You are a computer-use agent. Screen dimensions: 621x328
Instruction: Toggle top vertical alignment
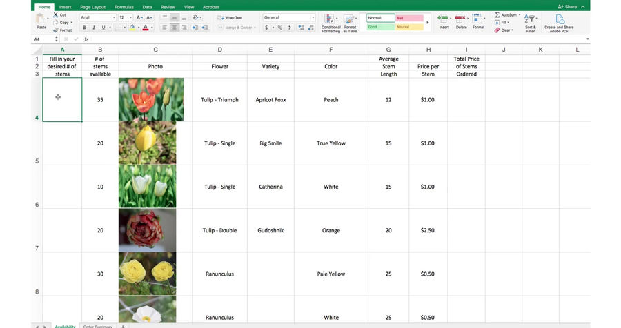point(165,17)
